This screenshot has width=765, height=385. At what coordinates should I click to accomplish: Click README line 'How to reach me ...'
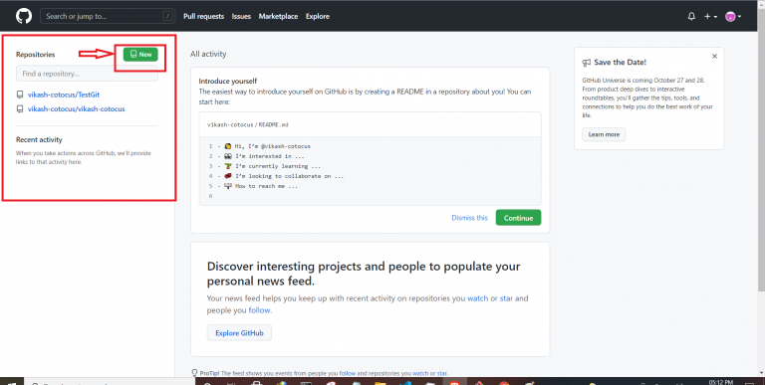[261, 186]
